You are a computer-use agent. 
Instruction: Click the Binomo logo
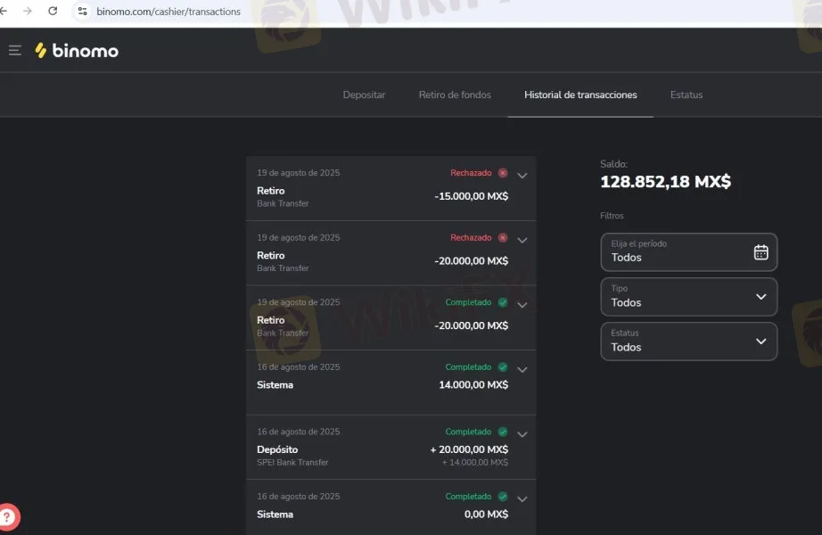[x=77, y=51]
